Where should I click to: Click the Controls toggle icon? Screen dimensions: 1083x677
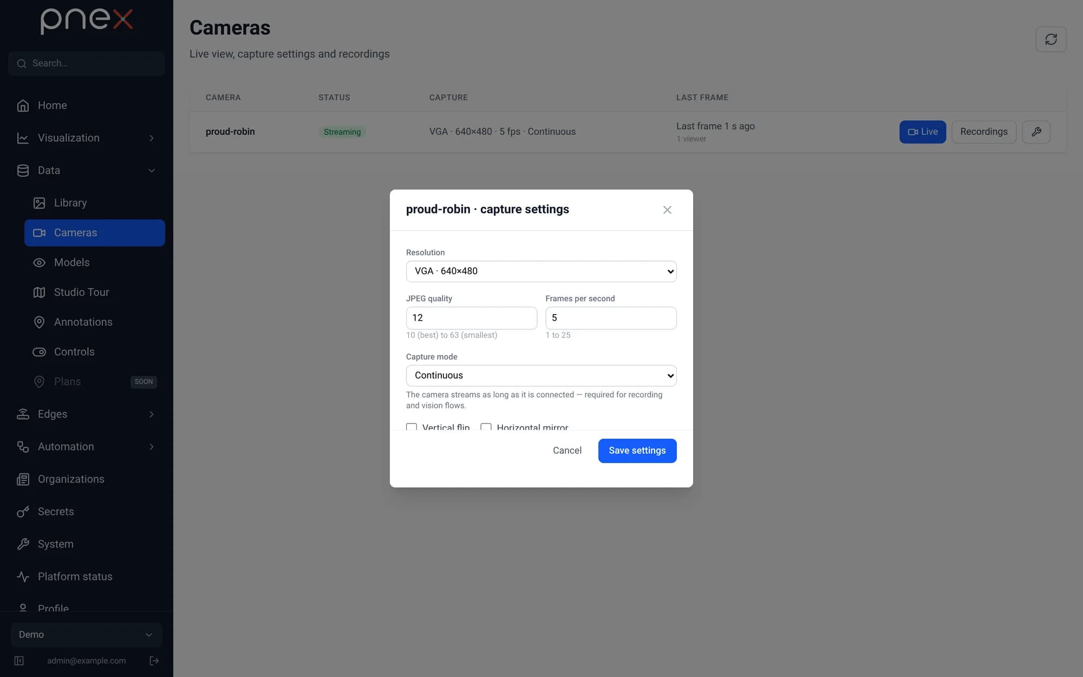tap(39, 352)
